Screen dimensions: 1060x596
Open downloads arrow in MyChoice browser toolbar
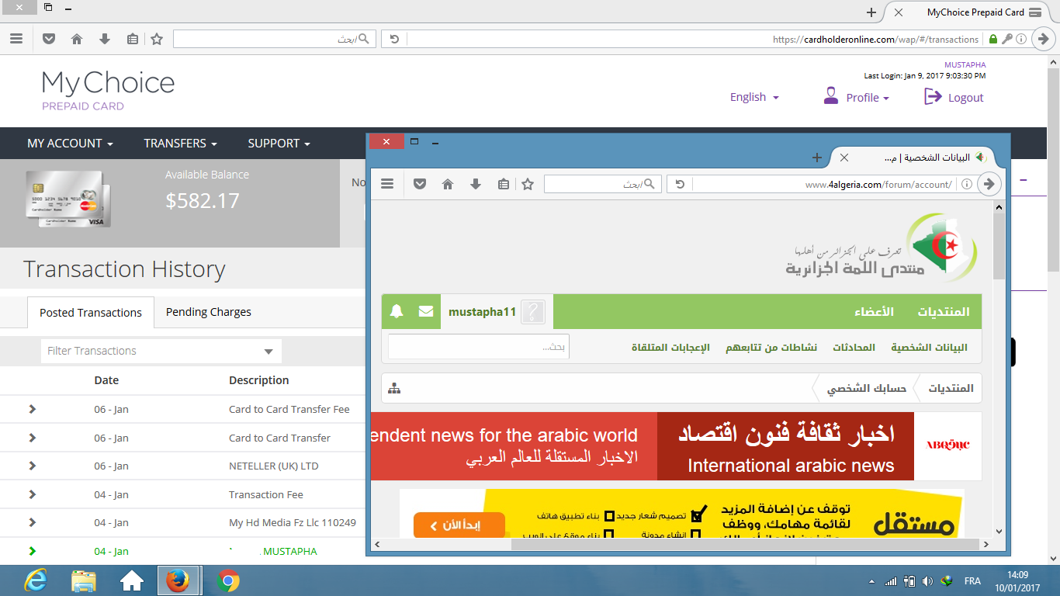pos(105,39)
